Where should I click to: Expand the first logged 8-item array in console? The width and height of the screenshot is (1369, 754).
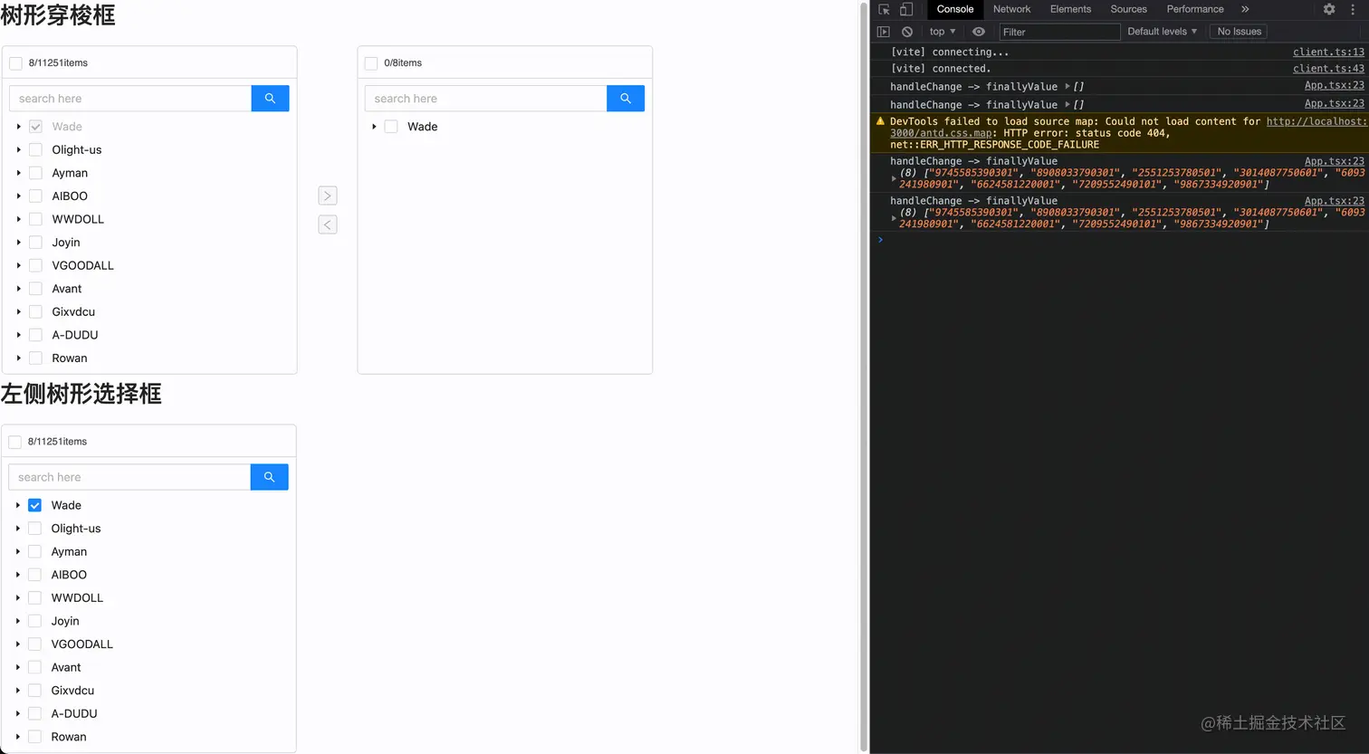[x=895, y=178]
